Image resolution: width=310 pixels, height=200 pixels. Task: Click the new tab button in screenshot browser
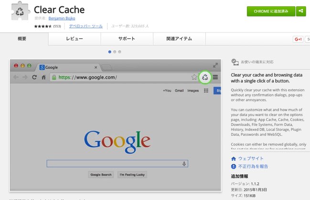pyautogui.click(x=107, y=68)
